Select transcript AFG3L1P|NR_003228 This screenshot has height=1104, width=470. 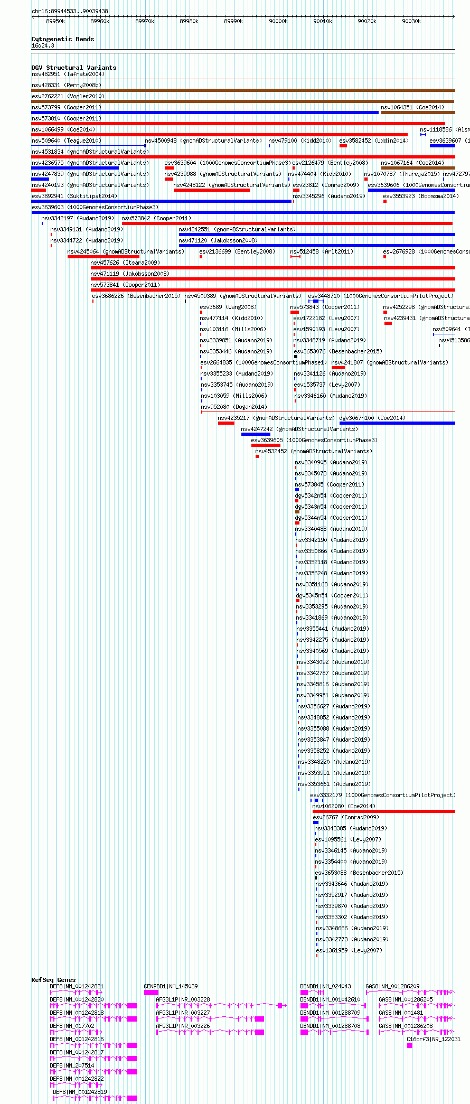pyautogui.click(x=183, y=999)
